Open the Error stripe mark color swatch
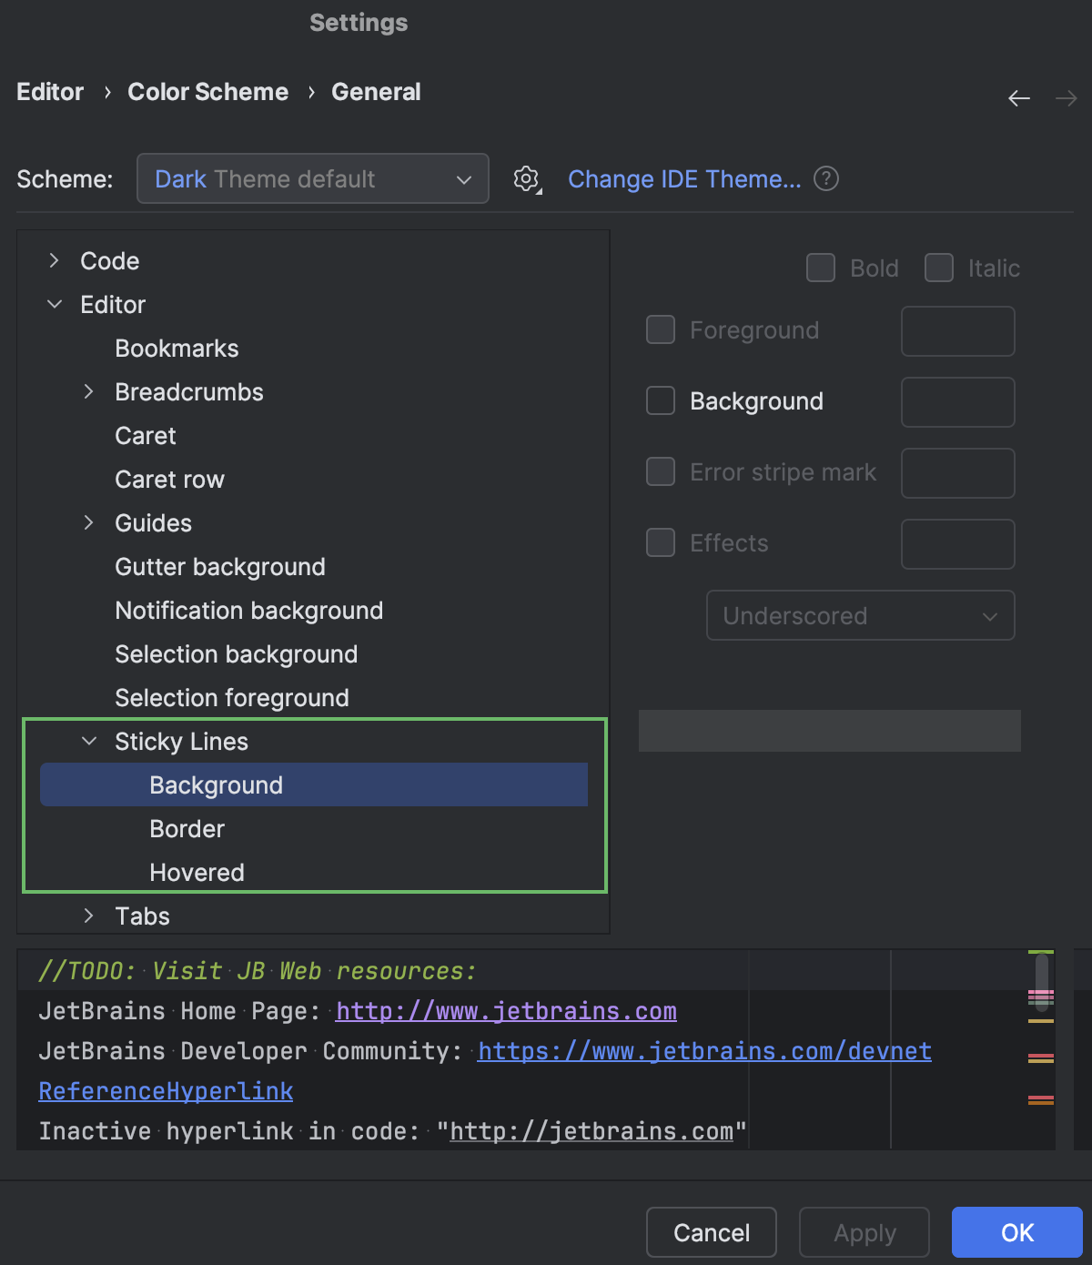Viewport: 1092px width, 1265px height. pos(958,473)
